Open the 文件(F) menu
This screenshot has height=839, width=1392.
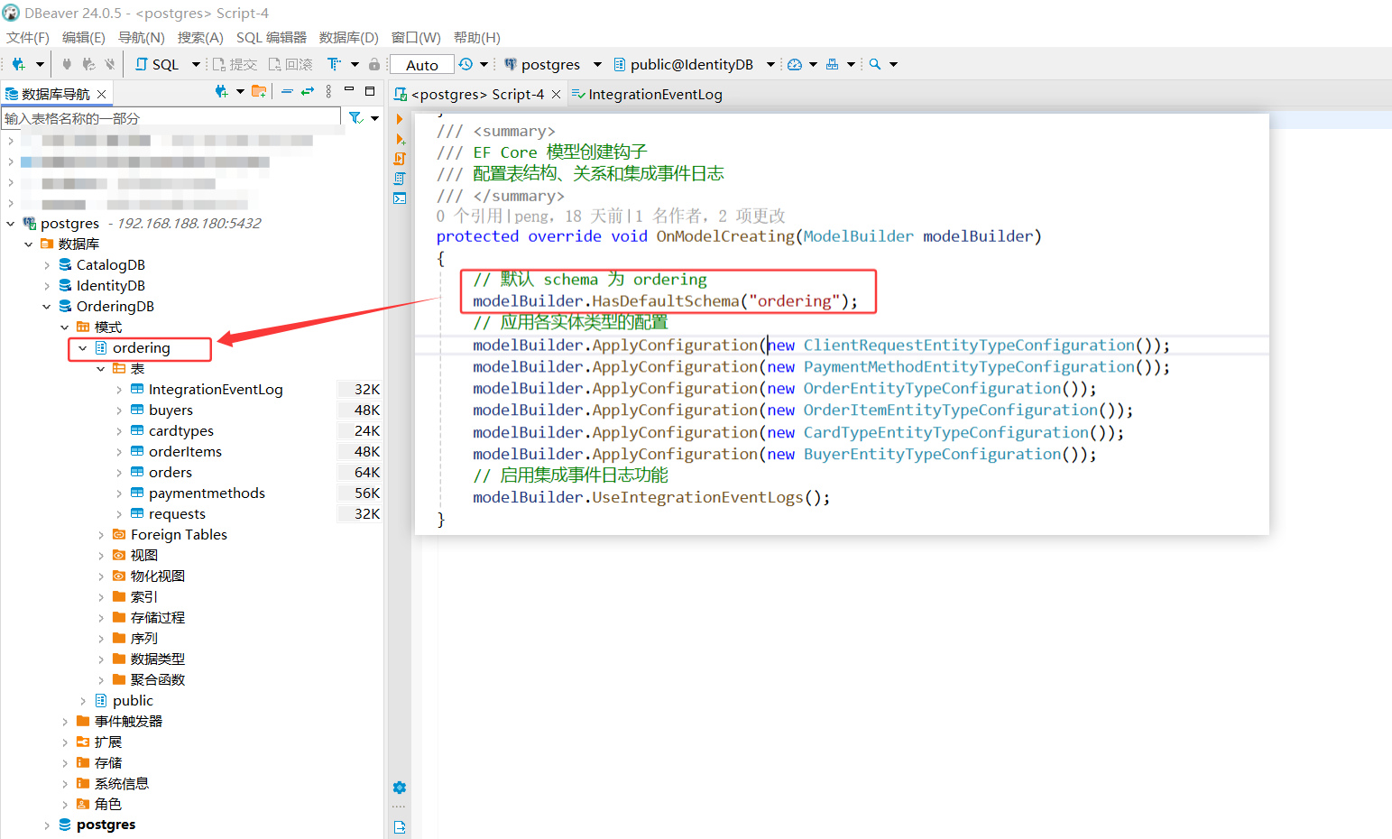[28, 37]
